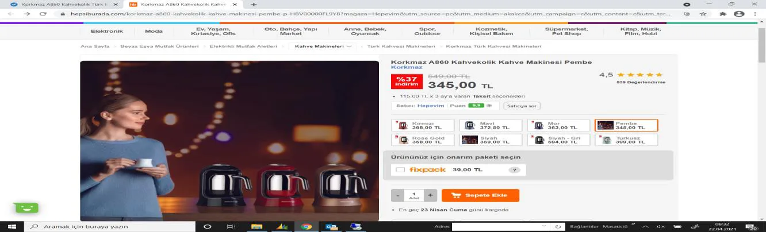Go back with the browser back arrow
The image size is (766, 232).
[x=12, y=14]
